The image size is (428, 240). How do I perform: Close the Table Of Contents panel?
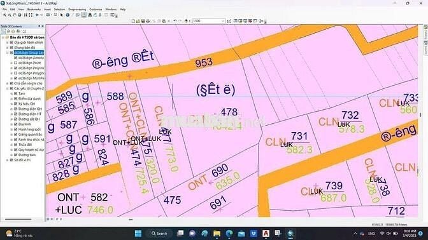[x=43, y=26]
